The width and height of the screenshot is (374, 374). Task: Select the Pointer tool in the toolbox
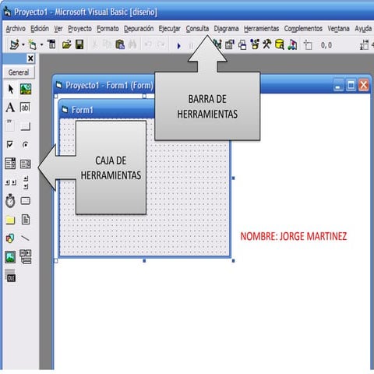tap(10, 89)
